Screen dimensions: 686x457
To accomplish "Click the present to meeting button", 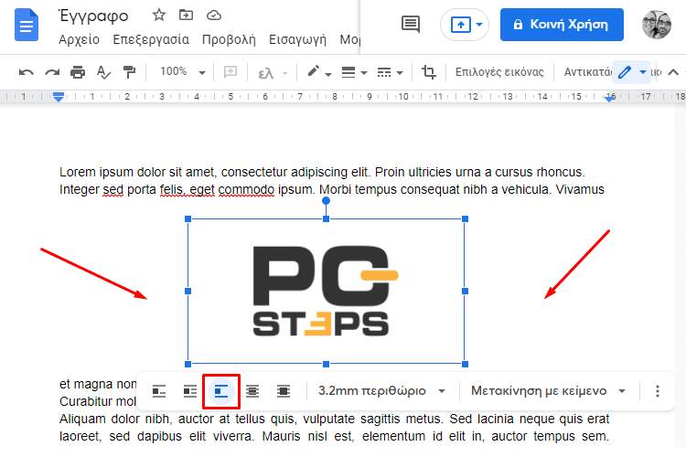I will [x=460, y=25].
